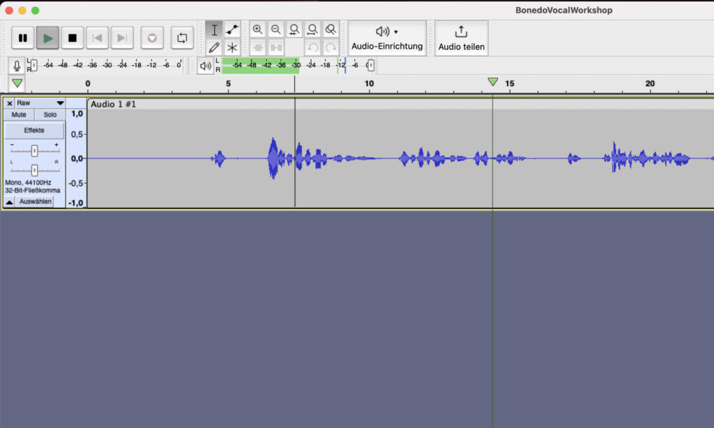
Task: Click the timeline options green triangle
Action: (17, 84)
